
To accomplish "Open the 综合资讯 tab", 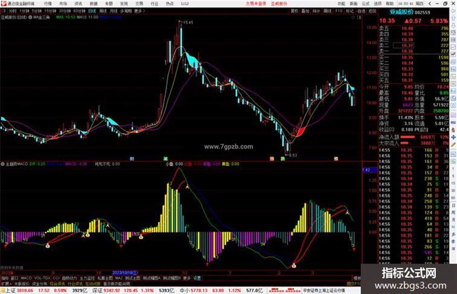I will [x=58, y=283].
